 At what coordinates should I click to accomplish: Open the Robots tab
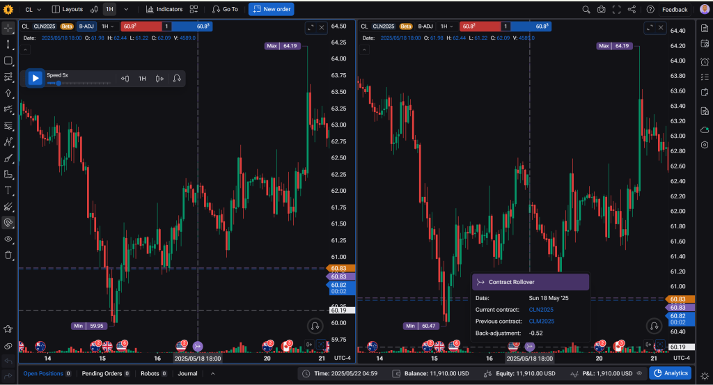click(x=154, y=374)
